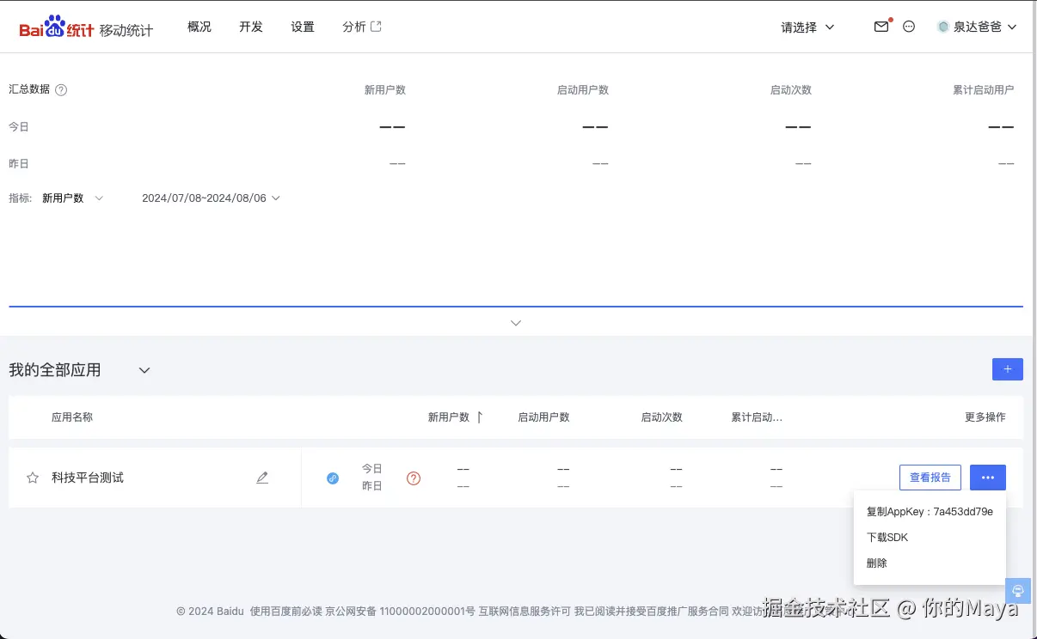Click the floating feedback icon at the bottom right
Viewport: 1037px width, 639px height.
click(x=1018, y=591)
